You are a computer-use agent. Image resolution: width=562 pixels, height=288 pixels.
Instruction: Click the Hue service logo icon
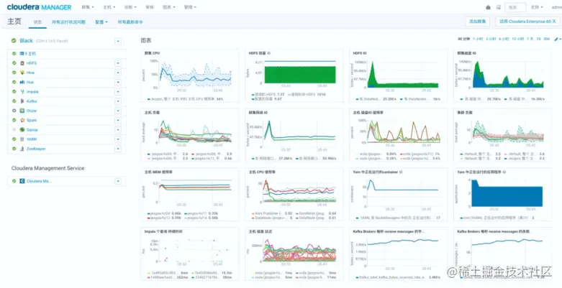pos(22,82)
